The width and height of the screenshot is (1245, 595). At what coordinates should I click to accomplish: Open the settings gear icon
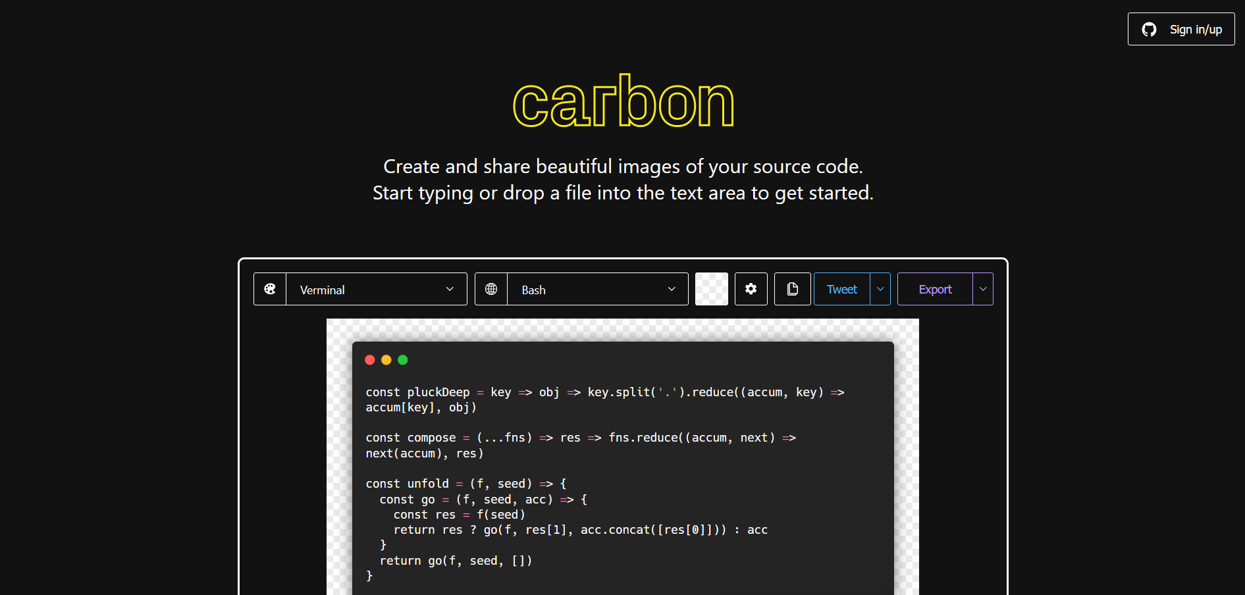[751, 289]
